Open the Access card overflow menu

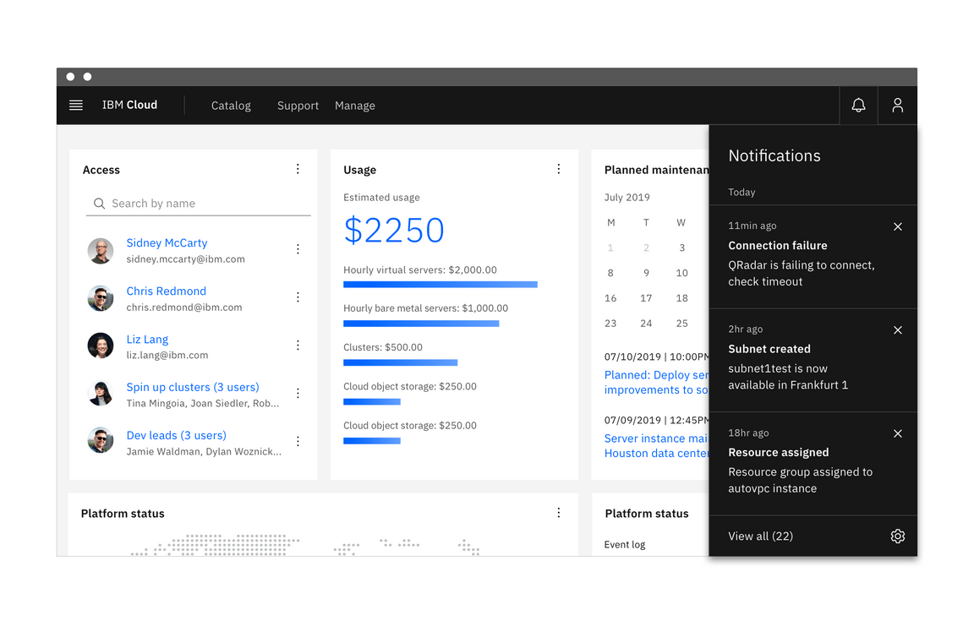tap(298, 168)
